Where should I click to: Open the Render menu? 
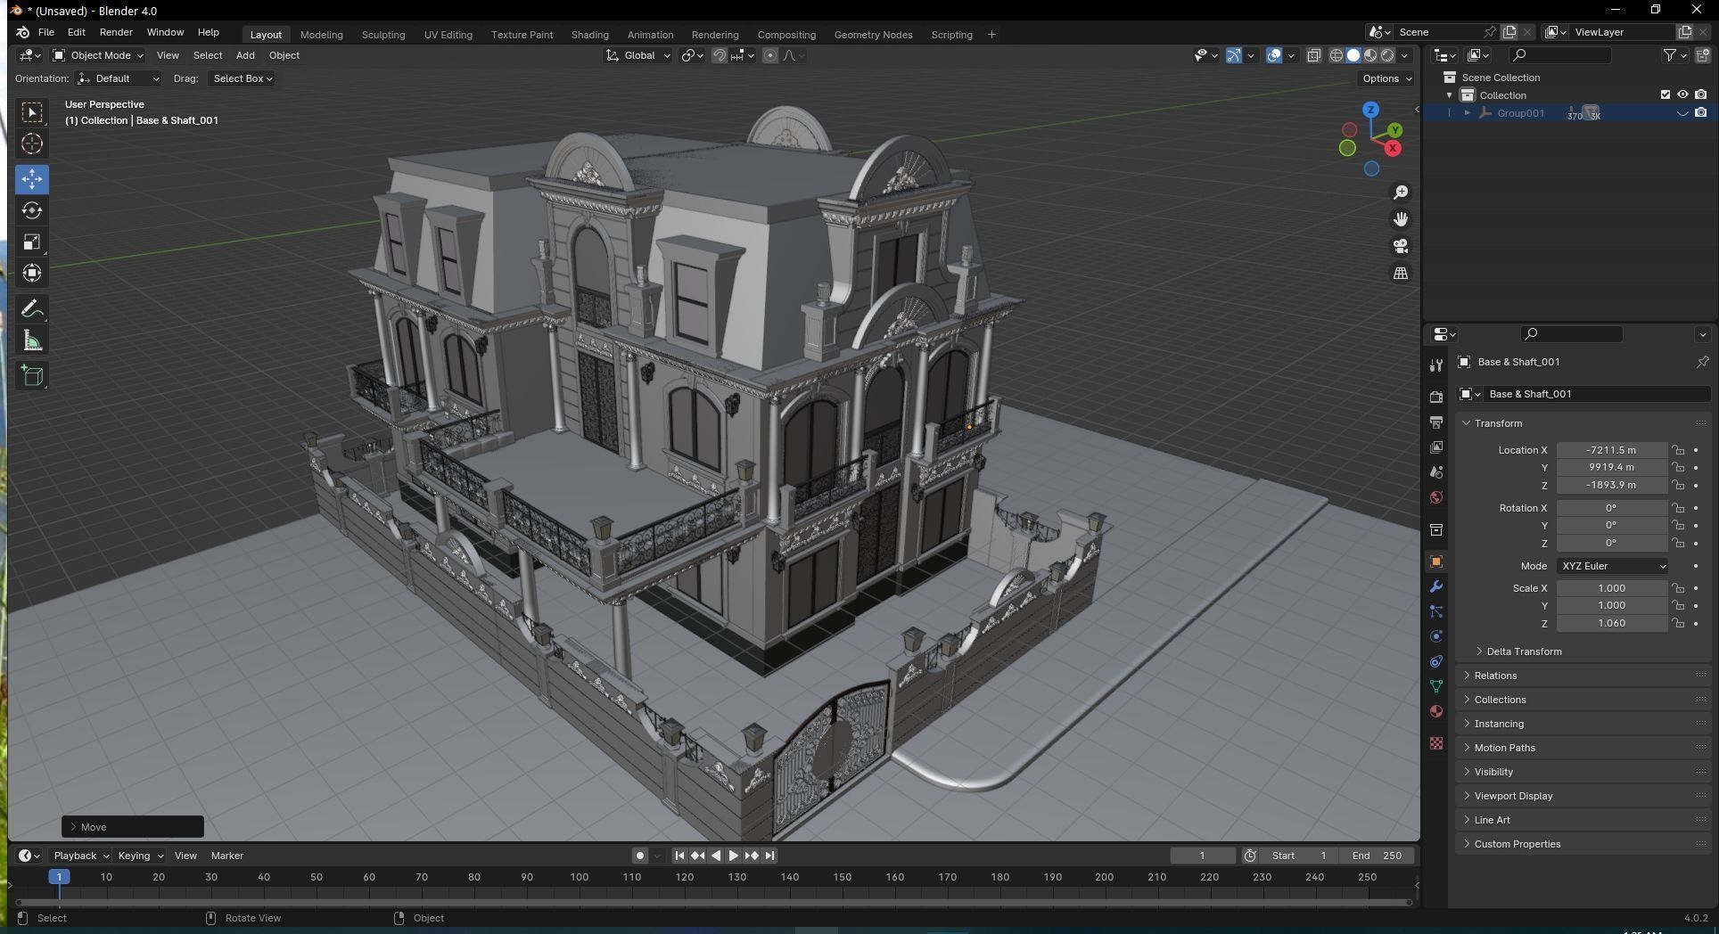click(x=116, y=32)
